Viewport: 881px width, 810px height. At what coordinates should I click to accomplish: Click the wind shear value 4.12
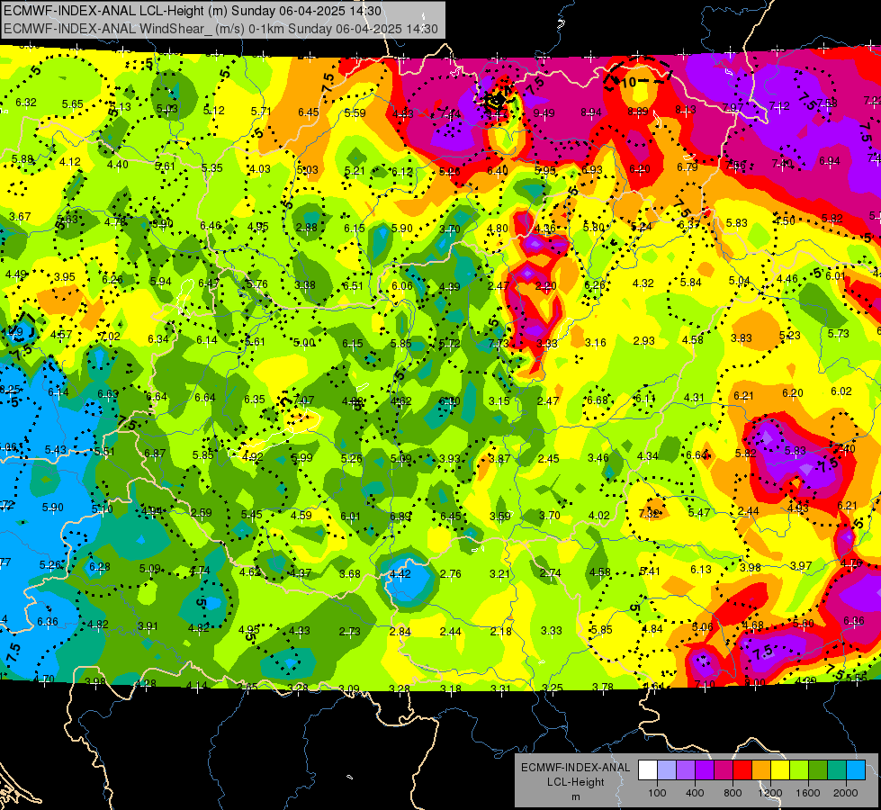pyautogui.click(x=70, y=162)
